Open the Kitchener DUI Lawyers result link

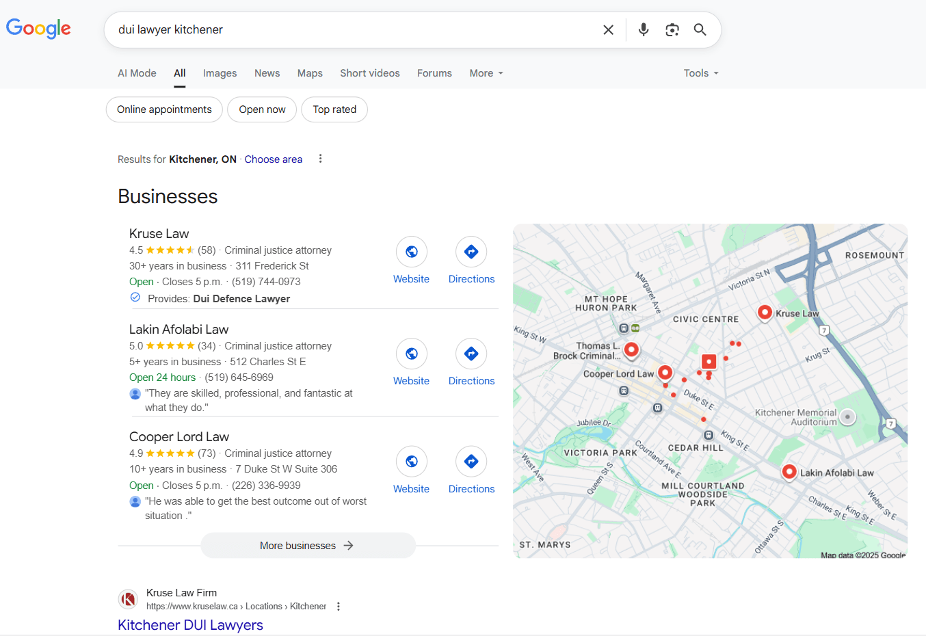[190, 625]
